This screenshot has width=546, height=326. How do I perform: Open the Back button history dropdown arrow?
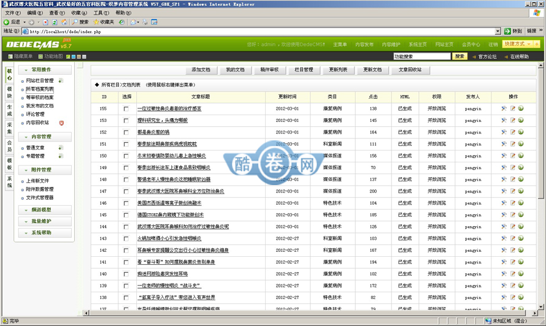point(25,22)
